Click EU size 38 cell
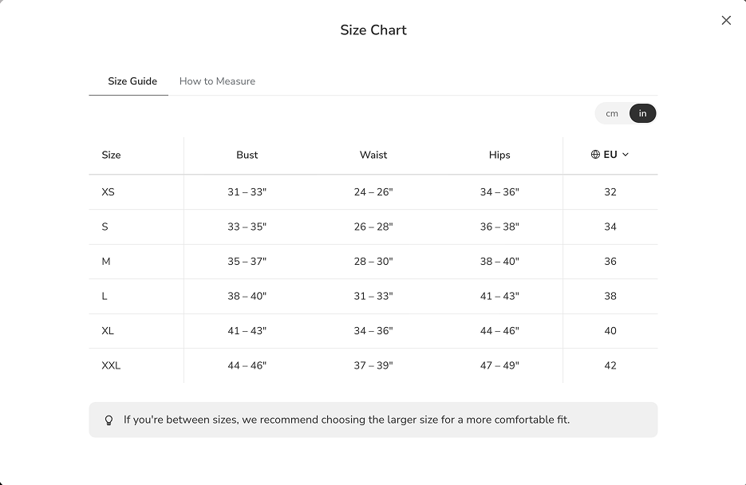The width and height of the screenshot is (746, 485). click(x=610, y=296)
